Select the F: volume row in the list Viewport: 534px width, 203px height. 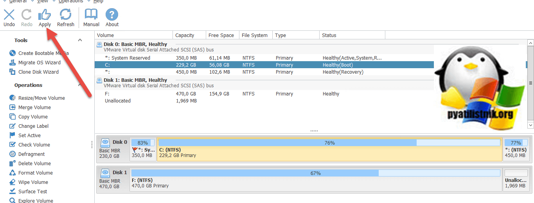pyautogui.click(x=264, y=94)
